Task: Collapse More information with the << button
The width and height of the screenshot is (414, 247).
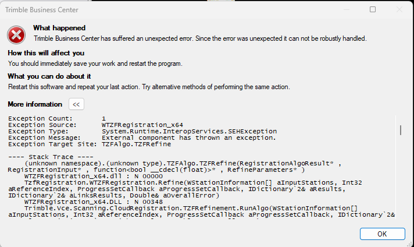Action: point(76,104)
